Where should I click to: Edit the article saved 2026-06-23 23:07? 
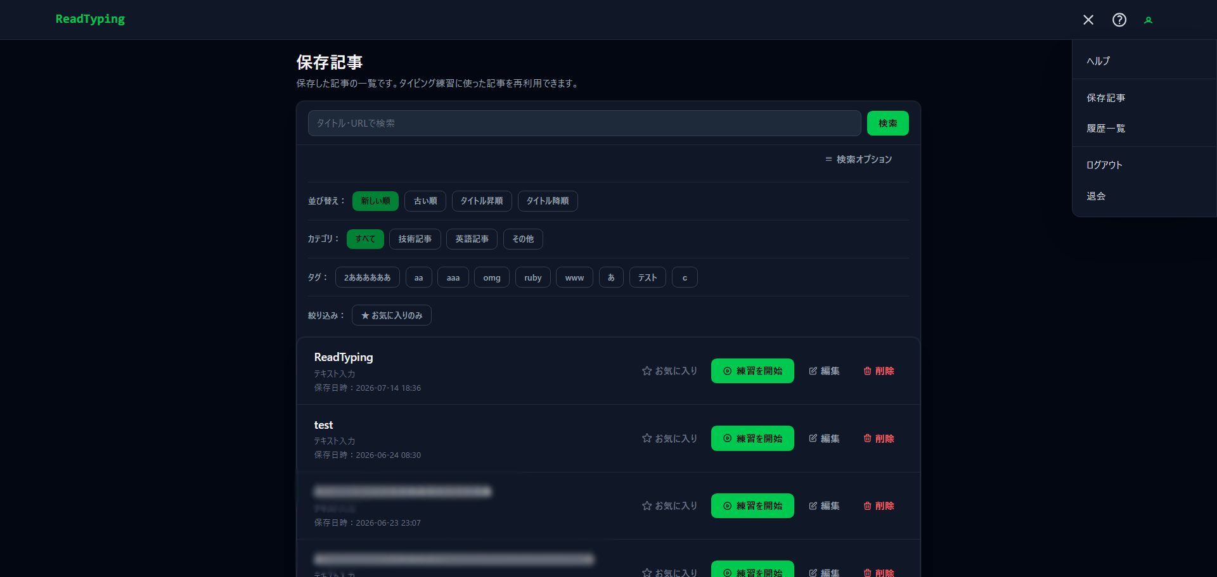pos(824,506)
